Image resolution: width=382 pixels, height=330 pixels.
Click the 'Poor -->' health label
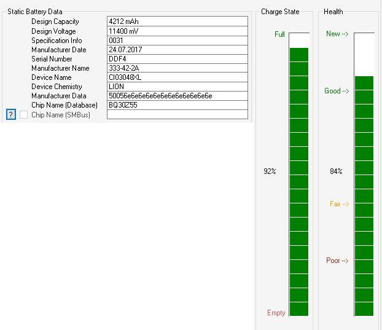337,261
